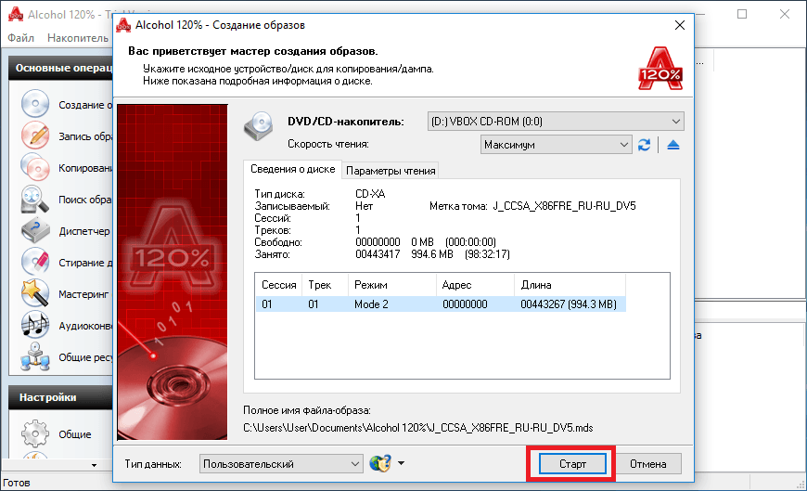
Task: Open the Диспетчер drive icon
Action: (35, 230)
